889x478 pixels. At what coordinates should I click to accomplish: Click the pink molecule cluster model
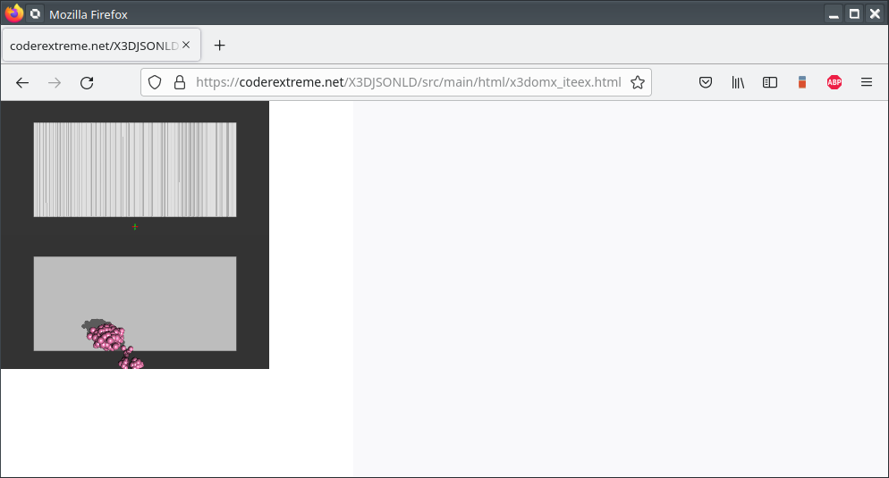(108, 337)
